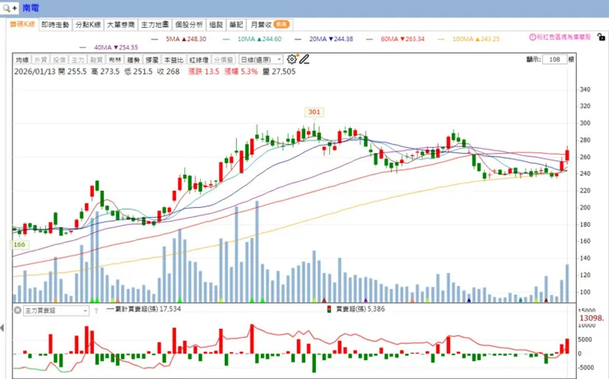Open chart settings gear icon

(x=291, y=59)
